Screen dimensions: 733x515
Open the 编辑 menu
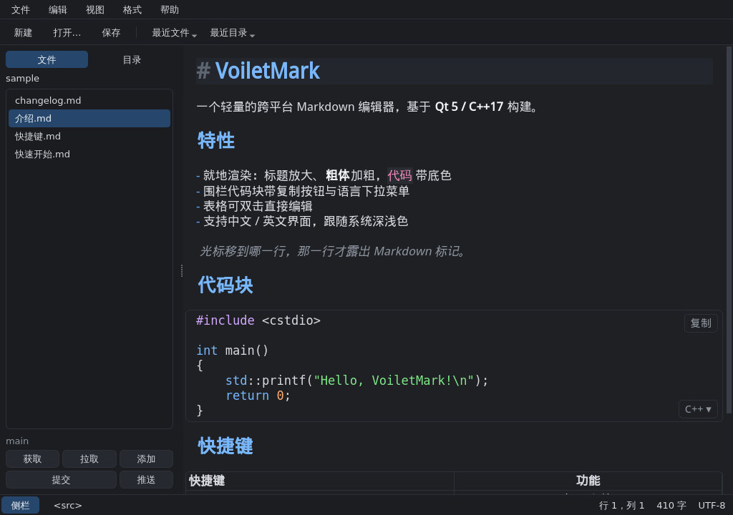point(58,10)
